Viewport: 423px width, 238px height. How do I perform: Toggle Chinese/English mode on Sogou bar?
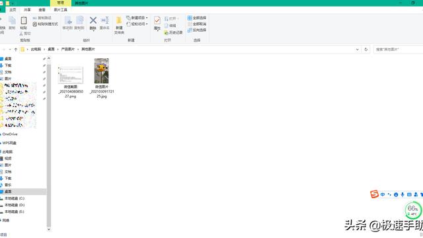383,194
